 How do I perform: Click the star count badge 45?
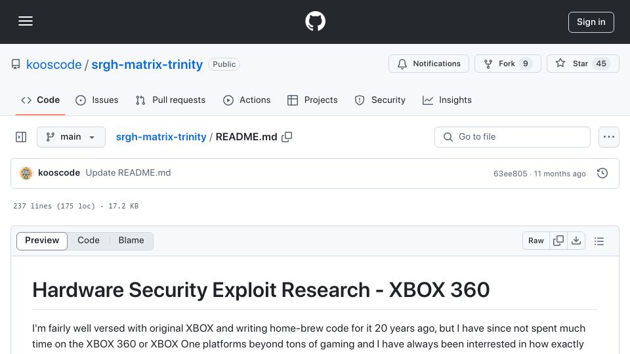(600, 64)
